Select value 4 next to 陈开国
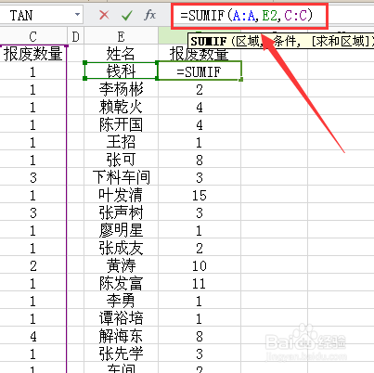Viewport: 374px width, 373px height. coord(200,124)
